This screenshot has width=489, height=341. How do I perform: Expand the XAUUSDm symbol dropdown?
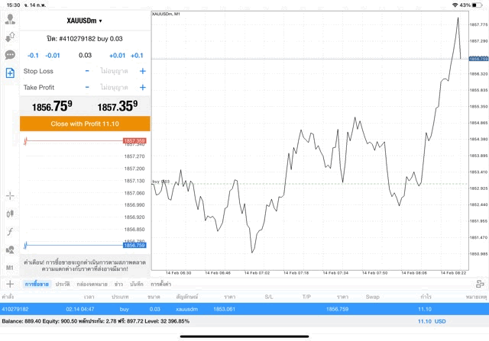coord(85,21)
